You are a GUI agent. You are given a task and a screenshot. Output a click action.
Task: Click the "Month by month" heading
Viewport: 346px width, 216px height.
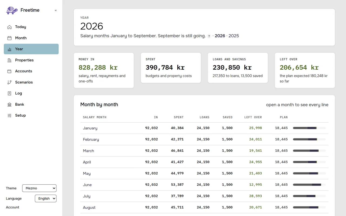coord(99,104)
